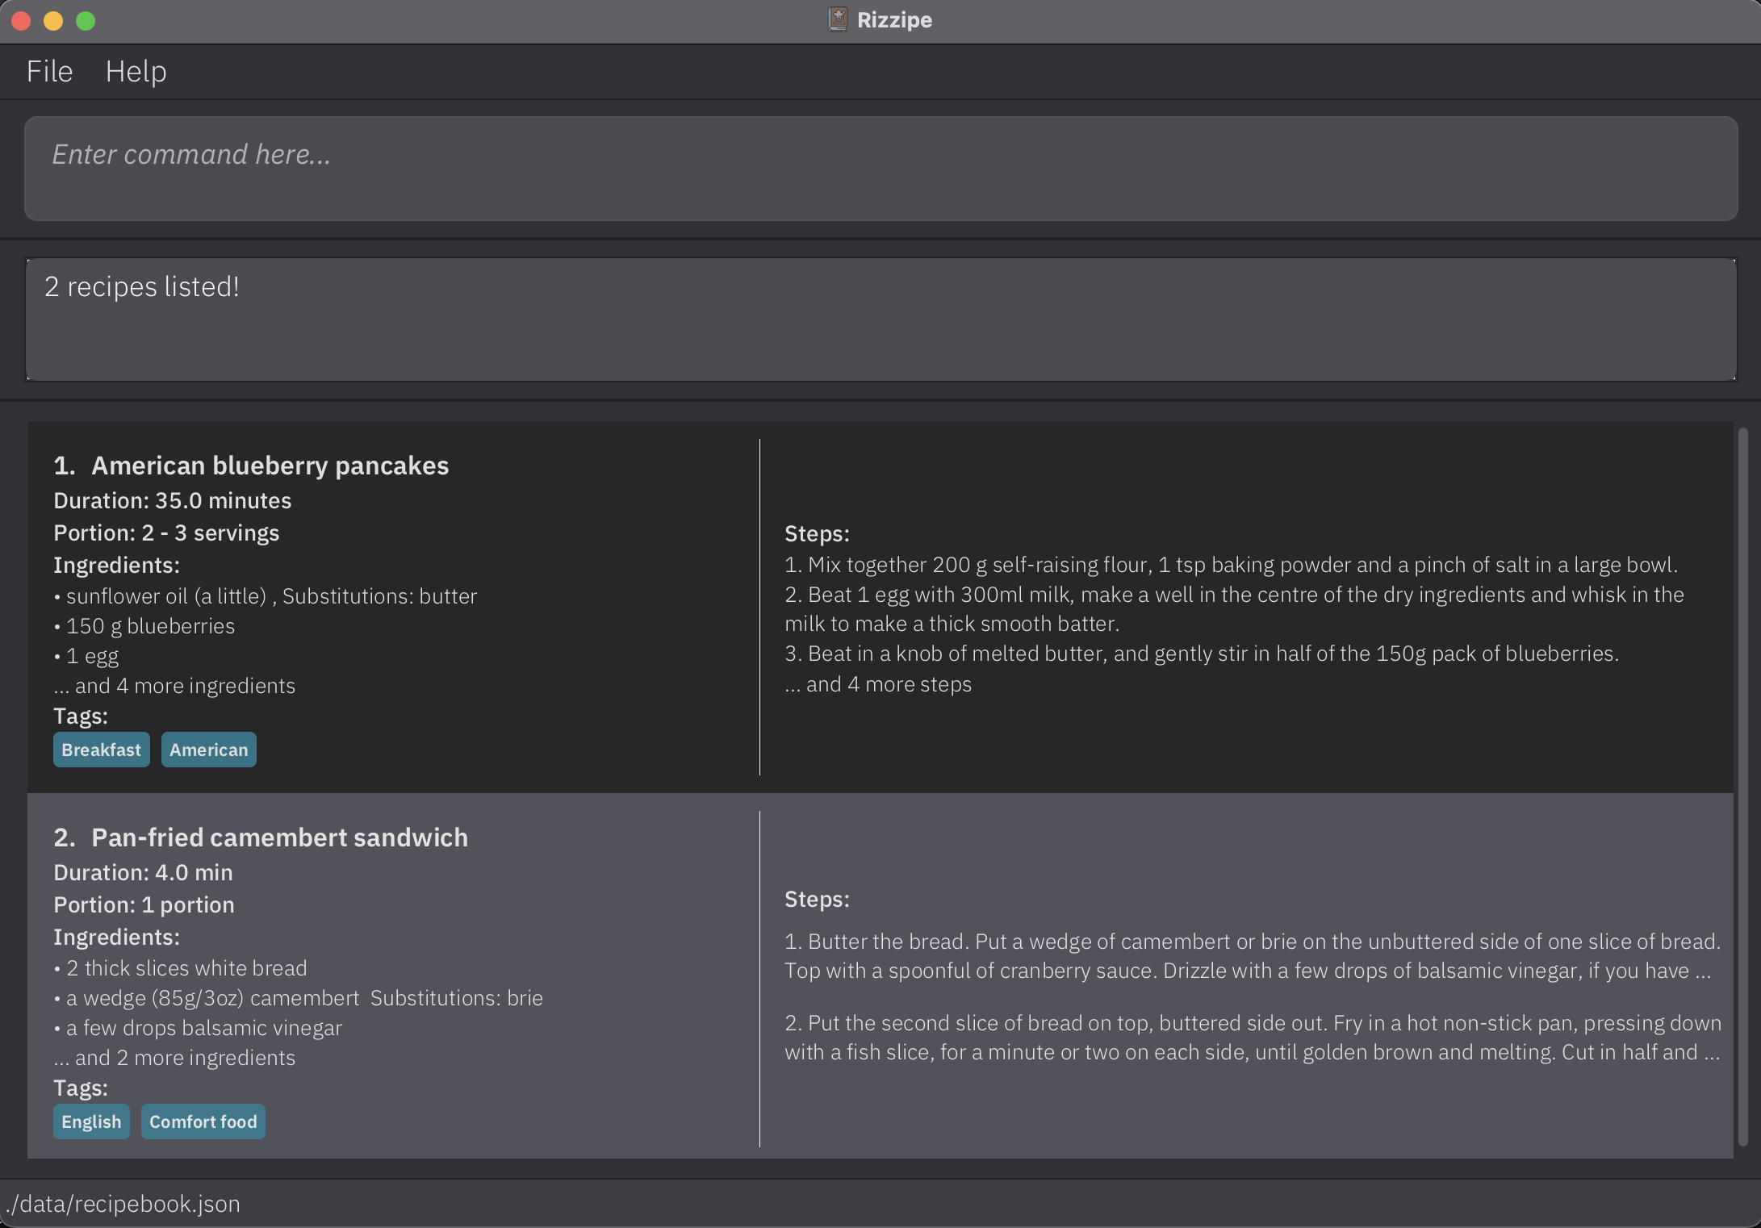Click sandwich step 1 about buttering bread
Viewport: 1761px width, 1228px height.
(1253, 956)
